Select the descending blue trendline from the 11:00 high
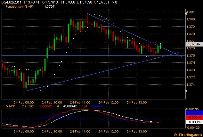 click(134, 35)
